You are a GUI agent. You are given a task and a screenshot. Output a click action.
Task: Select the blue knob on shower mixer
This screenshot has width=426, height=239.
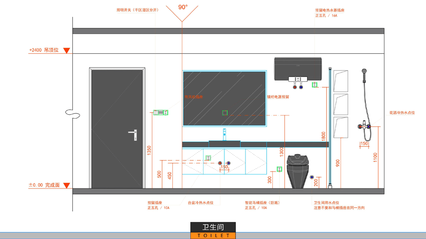coord(369,127)
